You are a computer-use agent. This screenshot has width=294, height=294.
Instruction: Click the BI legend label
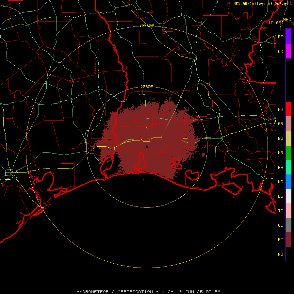tap(280, 240)
